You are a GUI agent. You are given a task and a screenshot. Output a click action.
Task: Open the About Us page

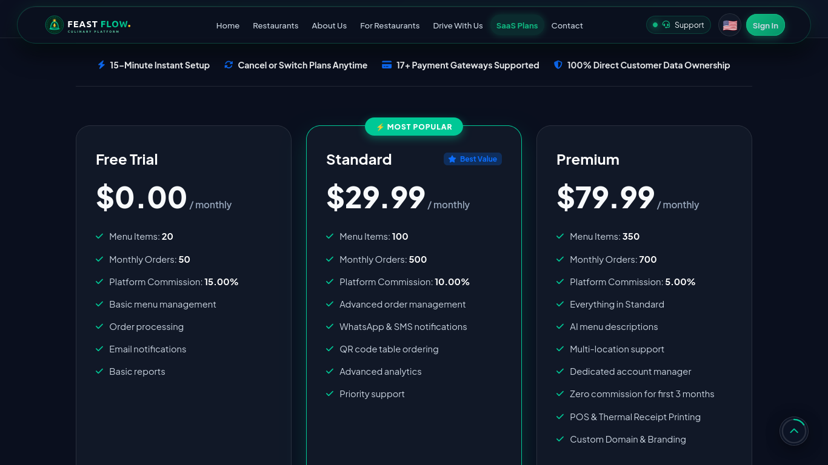point(329,25)
